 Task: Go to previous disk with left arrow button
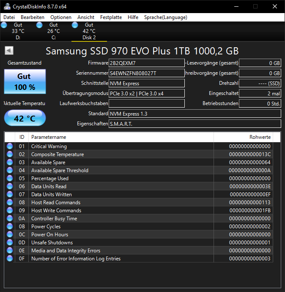[x=9, y=51]
